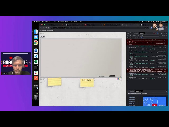
Task: Expand the first red GET error entry
Action: [x=129, y=40]
